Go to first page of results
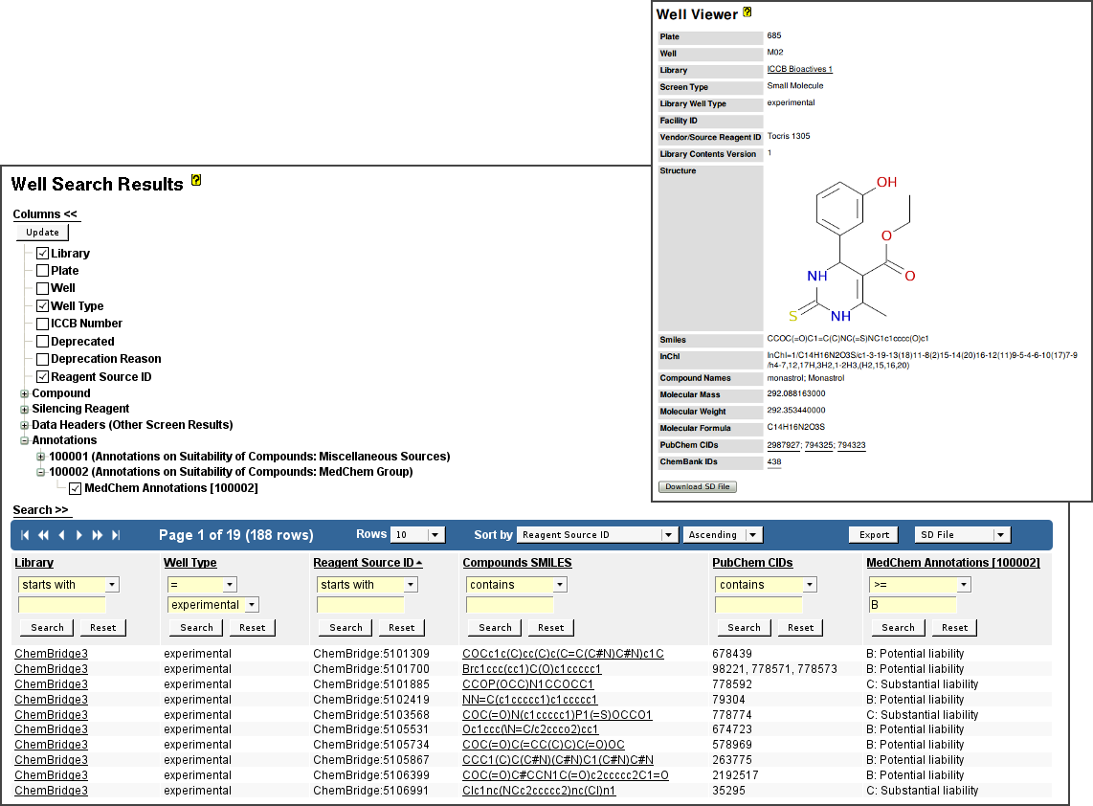The image size is (1093, 806). (x=26, y=535)
